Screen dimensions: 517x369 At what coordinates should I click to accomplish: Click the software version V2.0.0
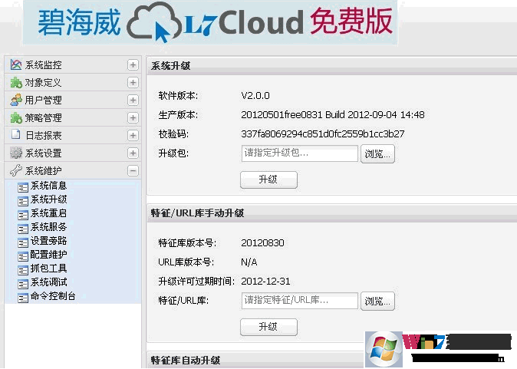coord(255,96)
